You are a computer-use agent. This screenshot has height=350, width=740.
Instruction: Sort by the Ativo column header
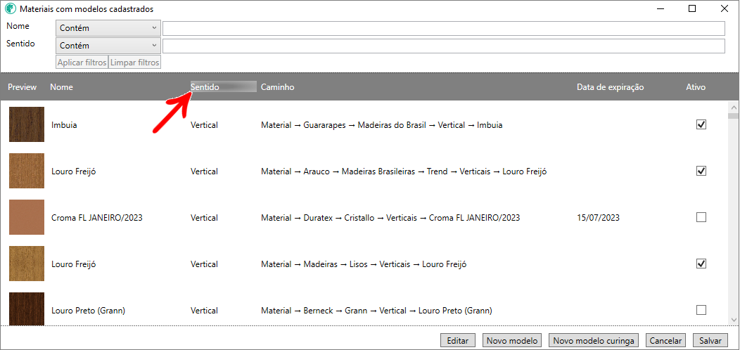(x=696, y=87)
